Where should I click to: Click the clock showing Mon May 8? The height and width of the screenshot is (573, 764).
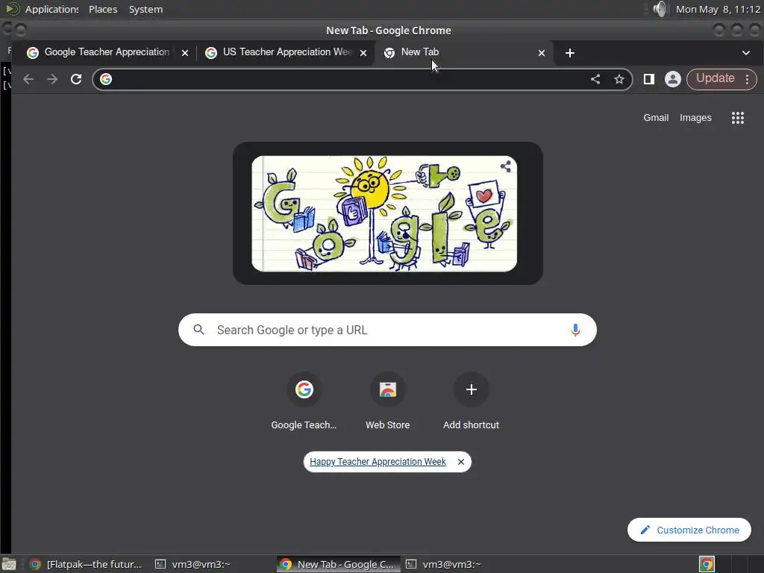pyautogui.click(x=718, y=9)
